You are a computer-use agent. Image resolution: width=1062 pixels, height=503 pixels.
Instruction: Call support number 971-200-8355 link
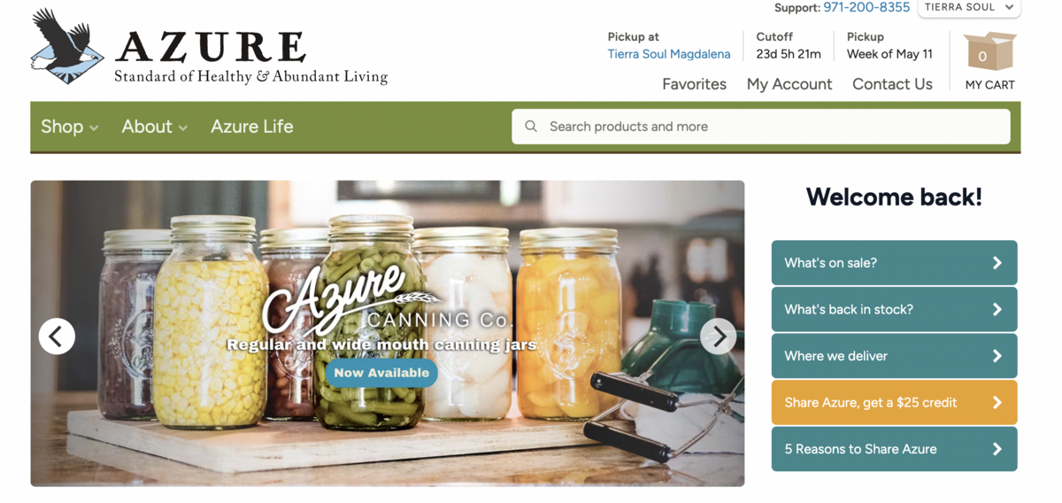point(866,8)
